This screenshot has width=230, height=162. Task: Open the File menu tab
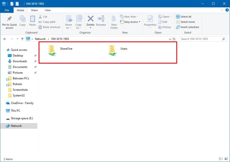[x=7, y=10]
